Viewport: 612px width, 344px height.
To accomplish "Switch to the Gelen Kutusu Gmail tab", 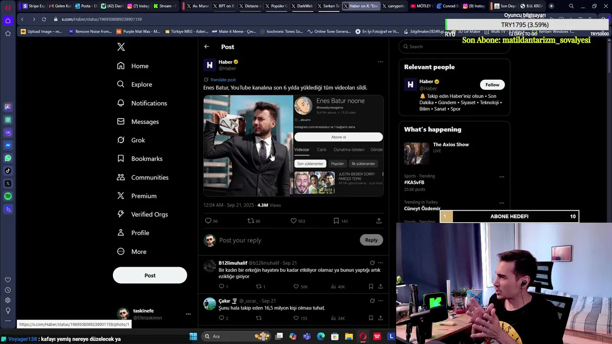I will pyautogui.click(x=60, y=6).
